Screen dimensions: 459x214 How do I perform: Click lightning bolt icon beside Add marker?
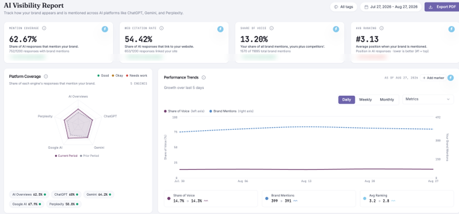tap(451, 78)
